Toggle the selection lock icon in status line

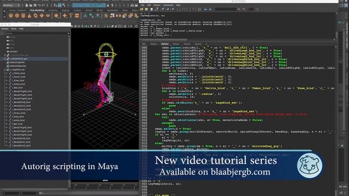click(x=108, y=5)
